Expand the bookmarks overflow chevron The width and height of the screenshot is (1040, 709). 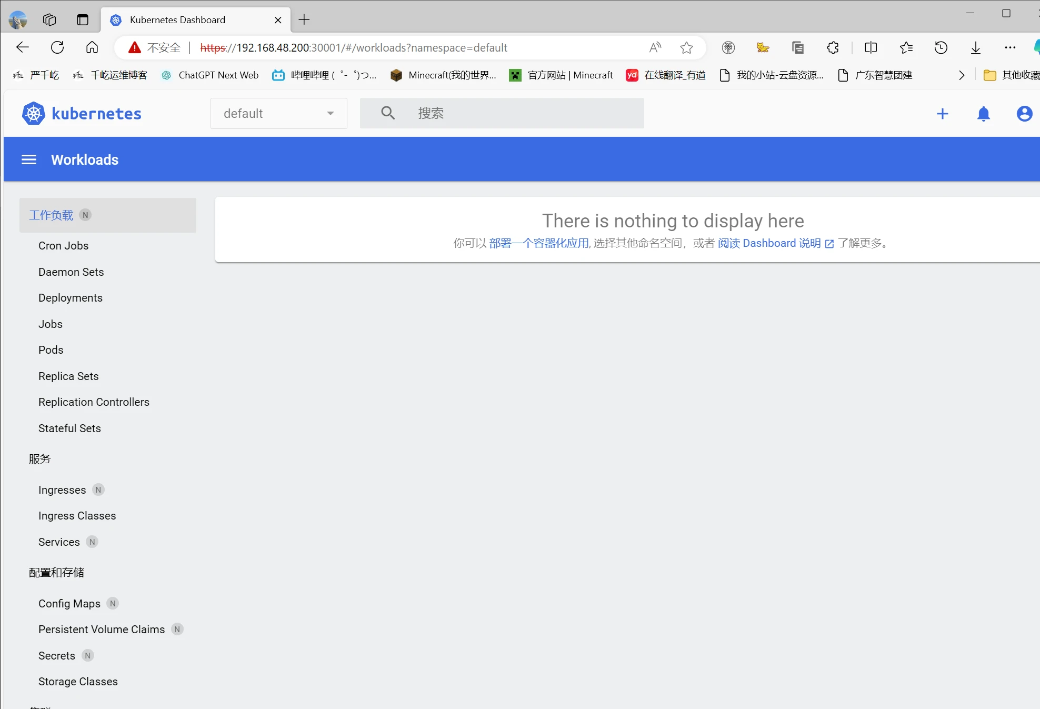[962, 75]
